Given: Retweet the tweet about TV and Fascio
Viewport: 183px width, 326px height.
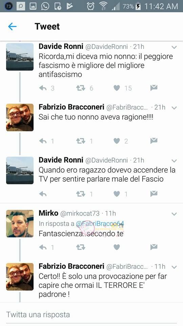Looking at the screenshot, I should click(81, 194).
